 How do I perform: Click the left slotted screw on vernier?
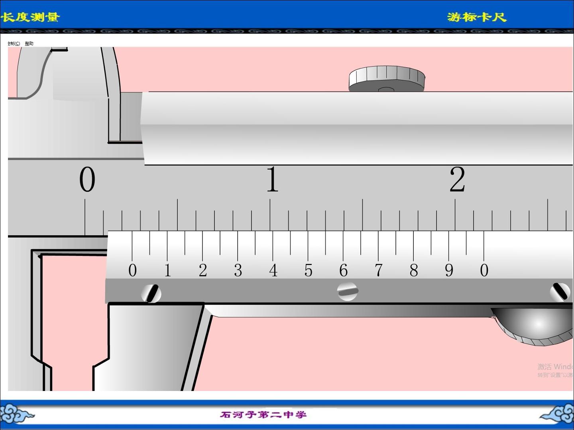(x=151, y=293)
